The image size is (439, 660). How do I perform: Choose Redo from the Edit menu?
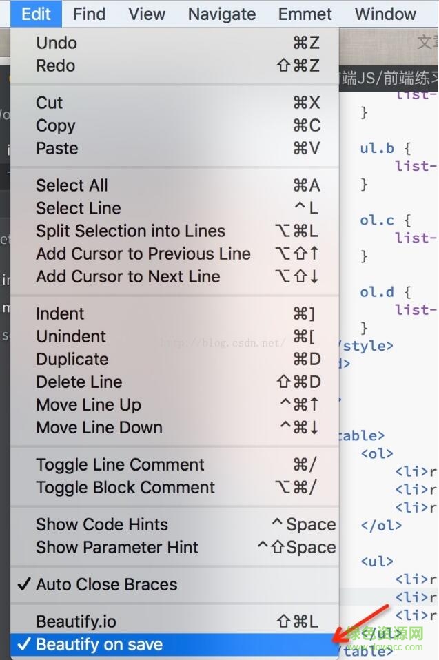(56, 65)
